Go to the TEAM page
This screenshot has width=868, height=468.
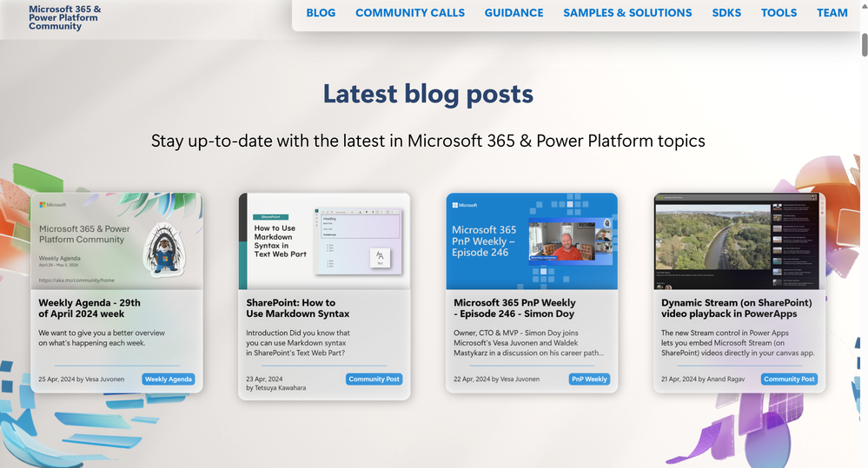click(x=832, y=13)
